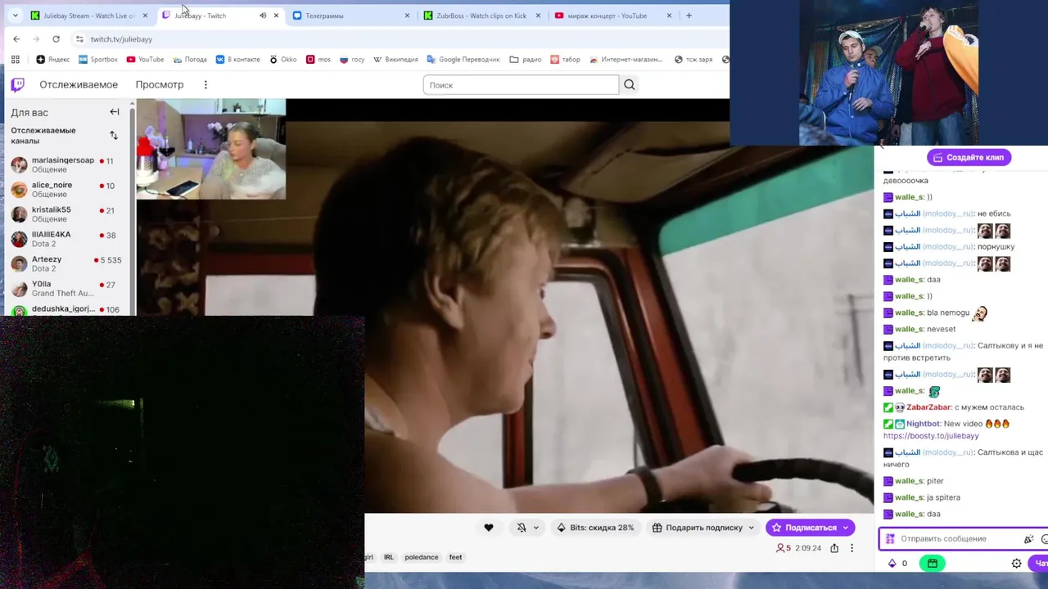Open Яндекс bookmark
This screenshot has width=1048, height=589.
click(53, 59)
